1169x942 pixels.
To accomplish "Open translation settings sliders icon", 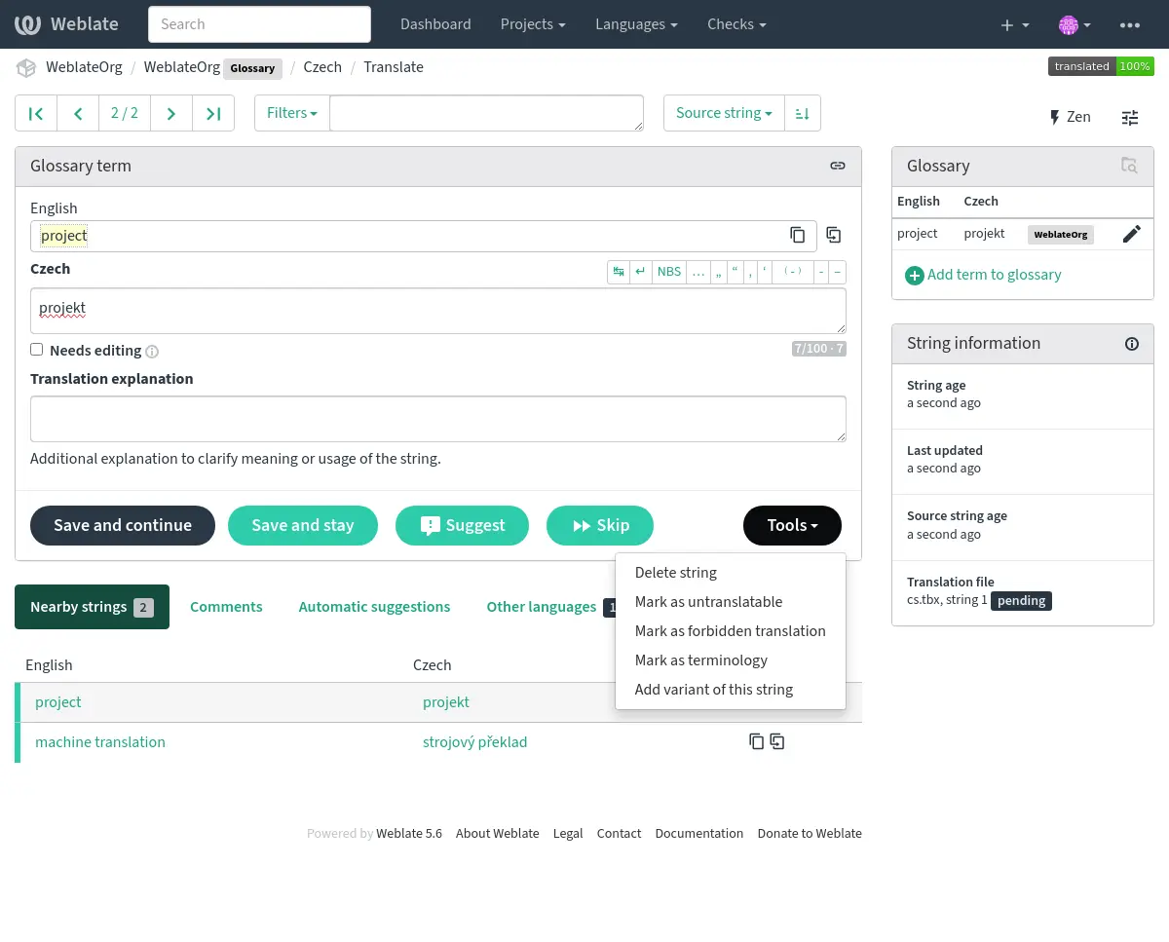I will point(1130,117).
